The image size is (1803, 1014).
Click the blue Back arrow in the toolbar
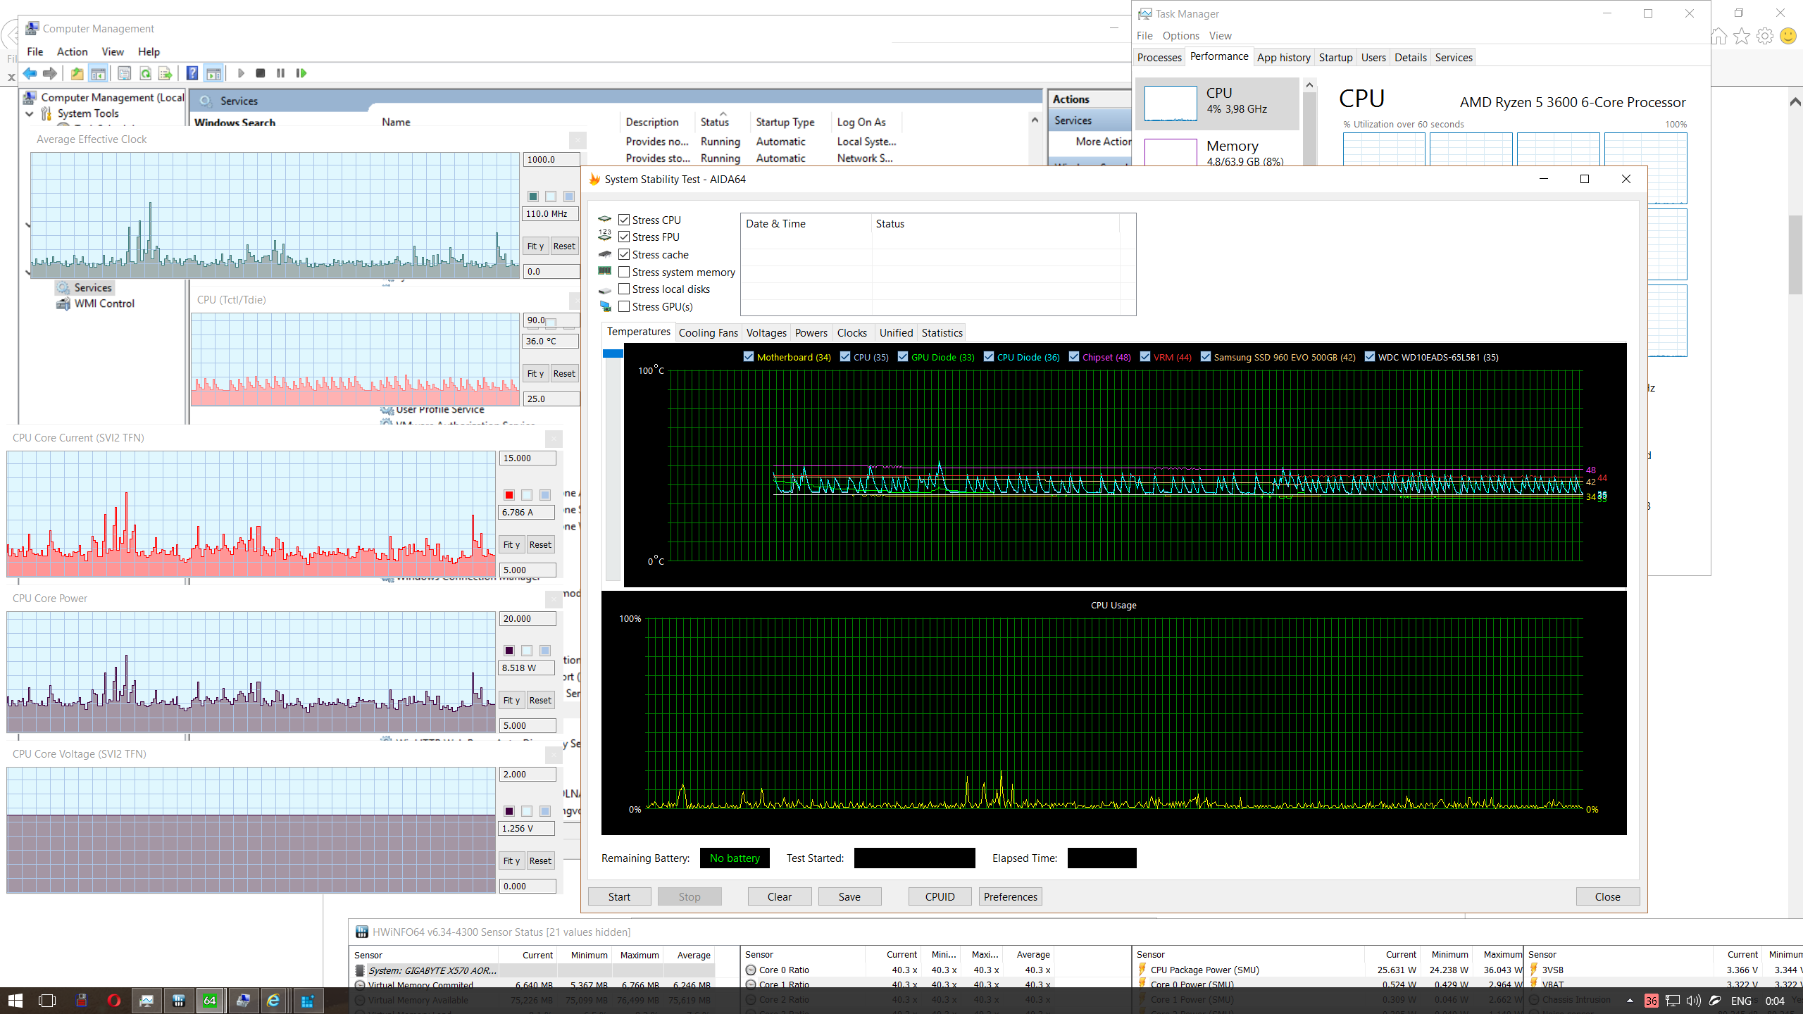pos(30,73)
